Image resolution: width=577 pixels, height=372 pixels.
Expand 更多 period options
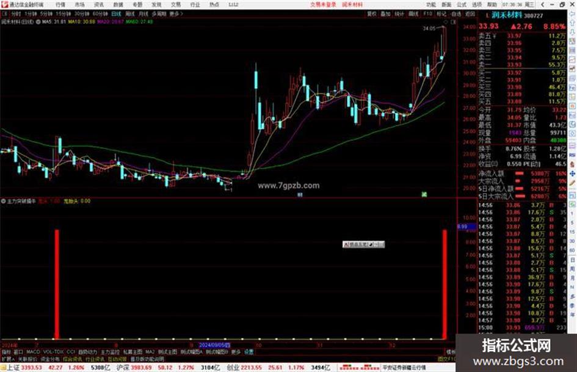pyautogui.click(x=176, y=13)
